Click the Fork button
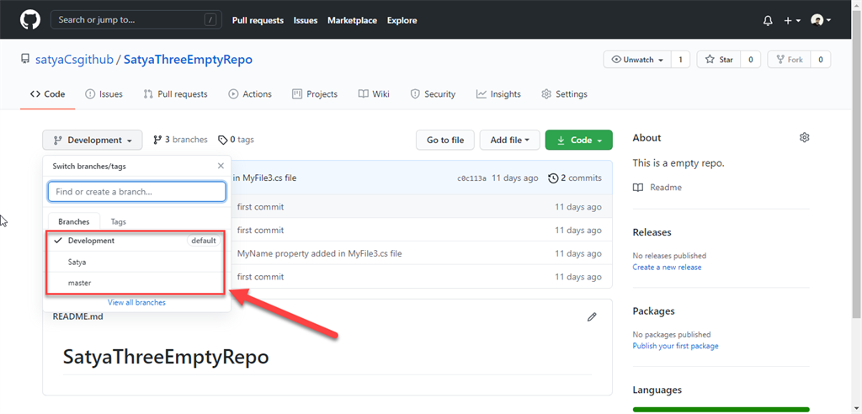The height and width of the screenshot is (414, 862). click(790, 60)
